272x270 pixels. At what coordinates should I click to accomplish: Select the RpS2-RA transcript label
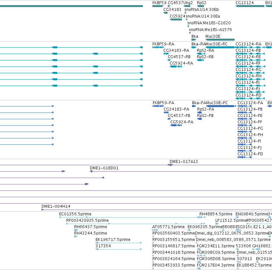point(206,50)
